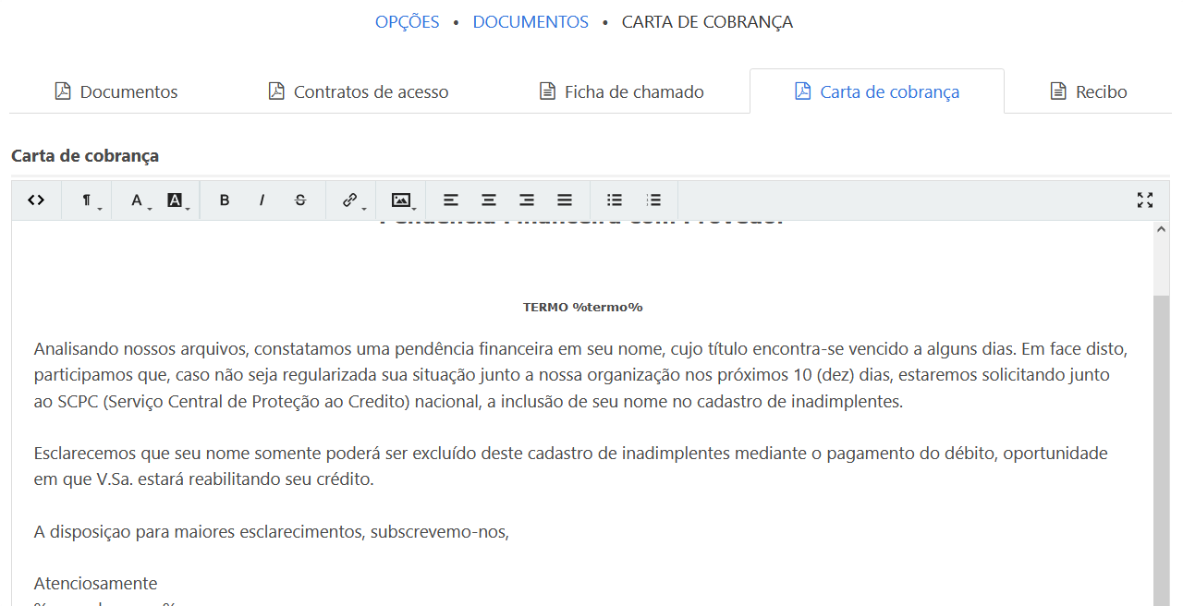
Task: Insert an ordered numbered list
Action: point(653,200)
